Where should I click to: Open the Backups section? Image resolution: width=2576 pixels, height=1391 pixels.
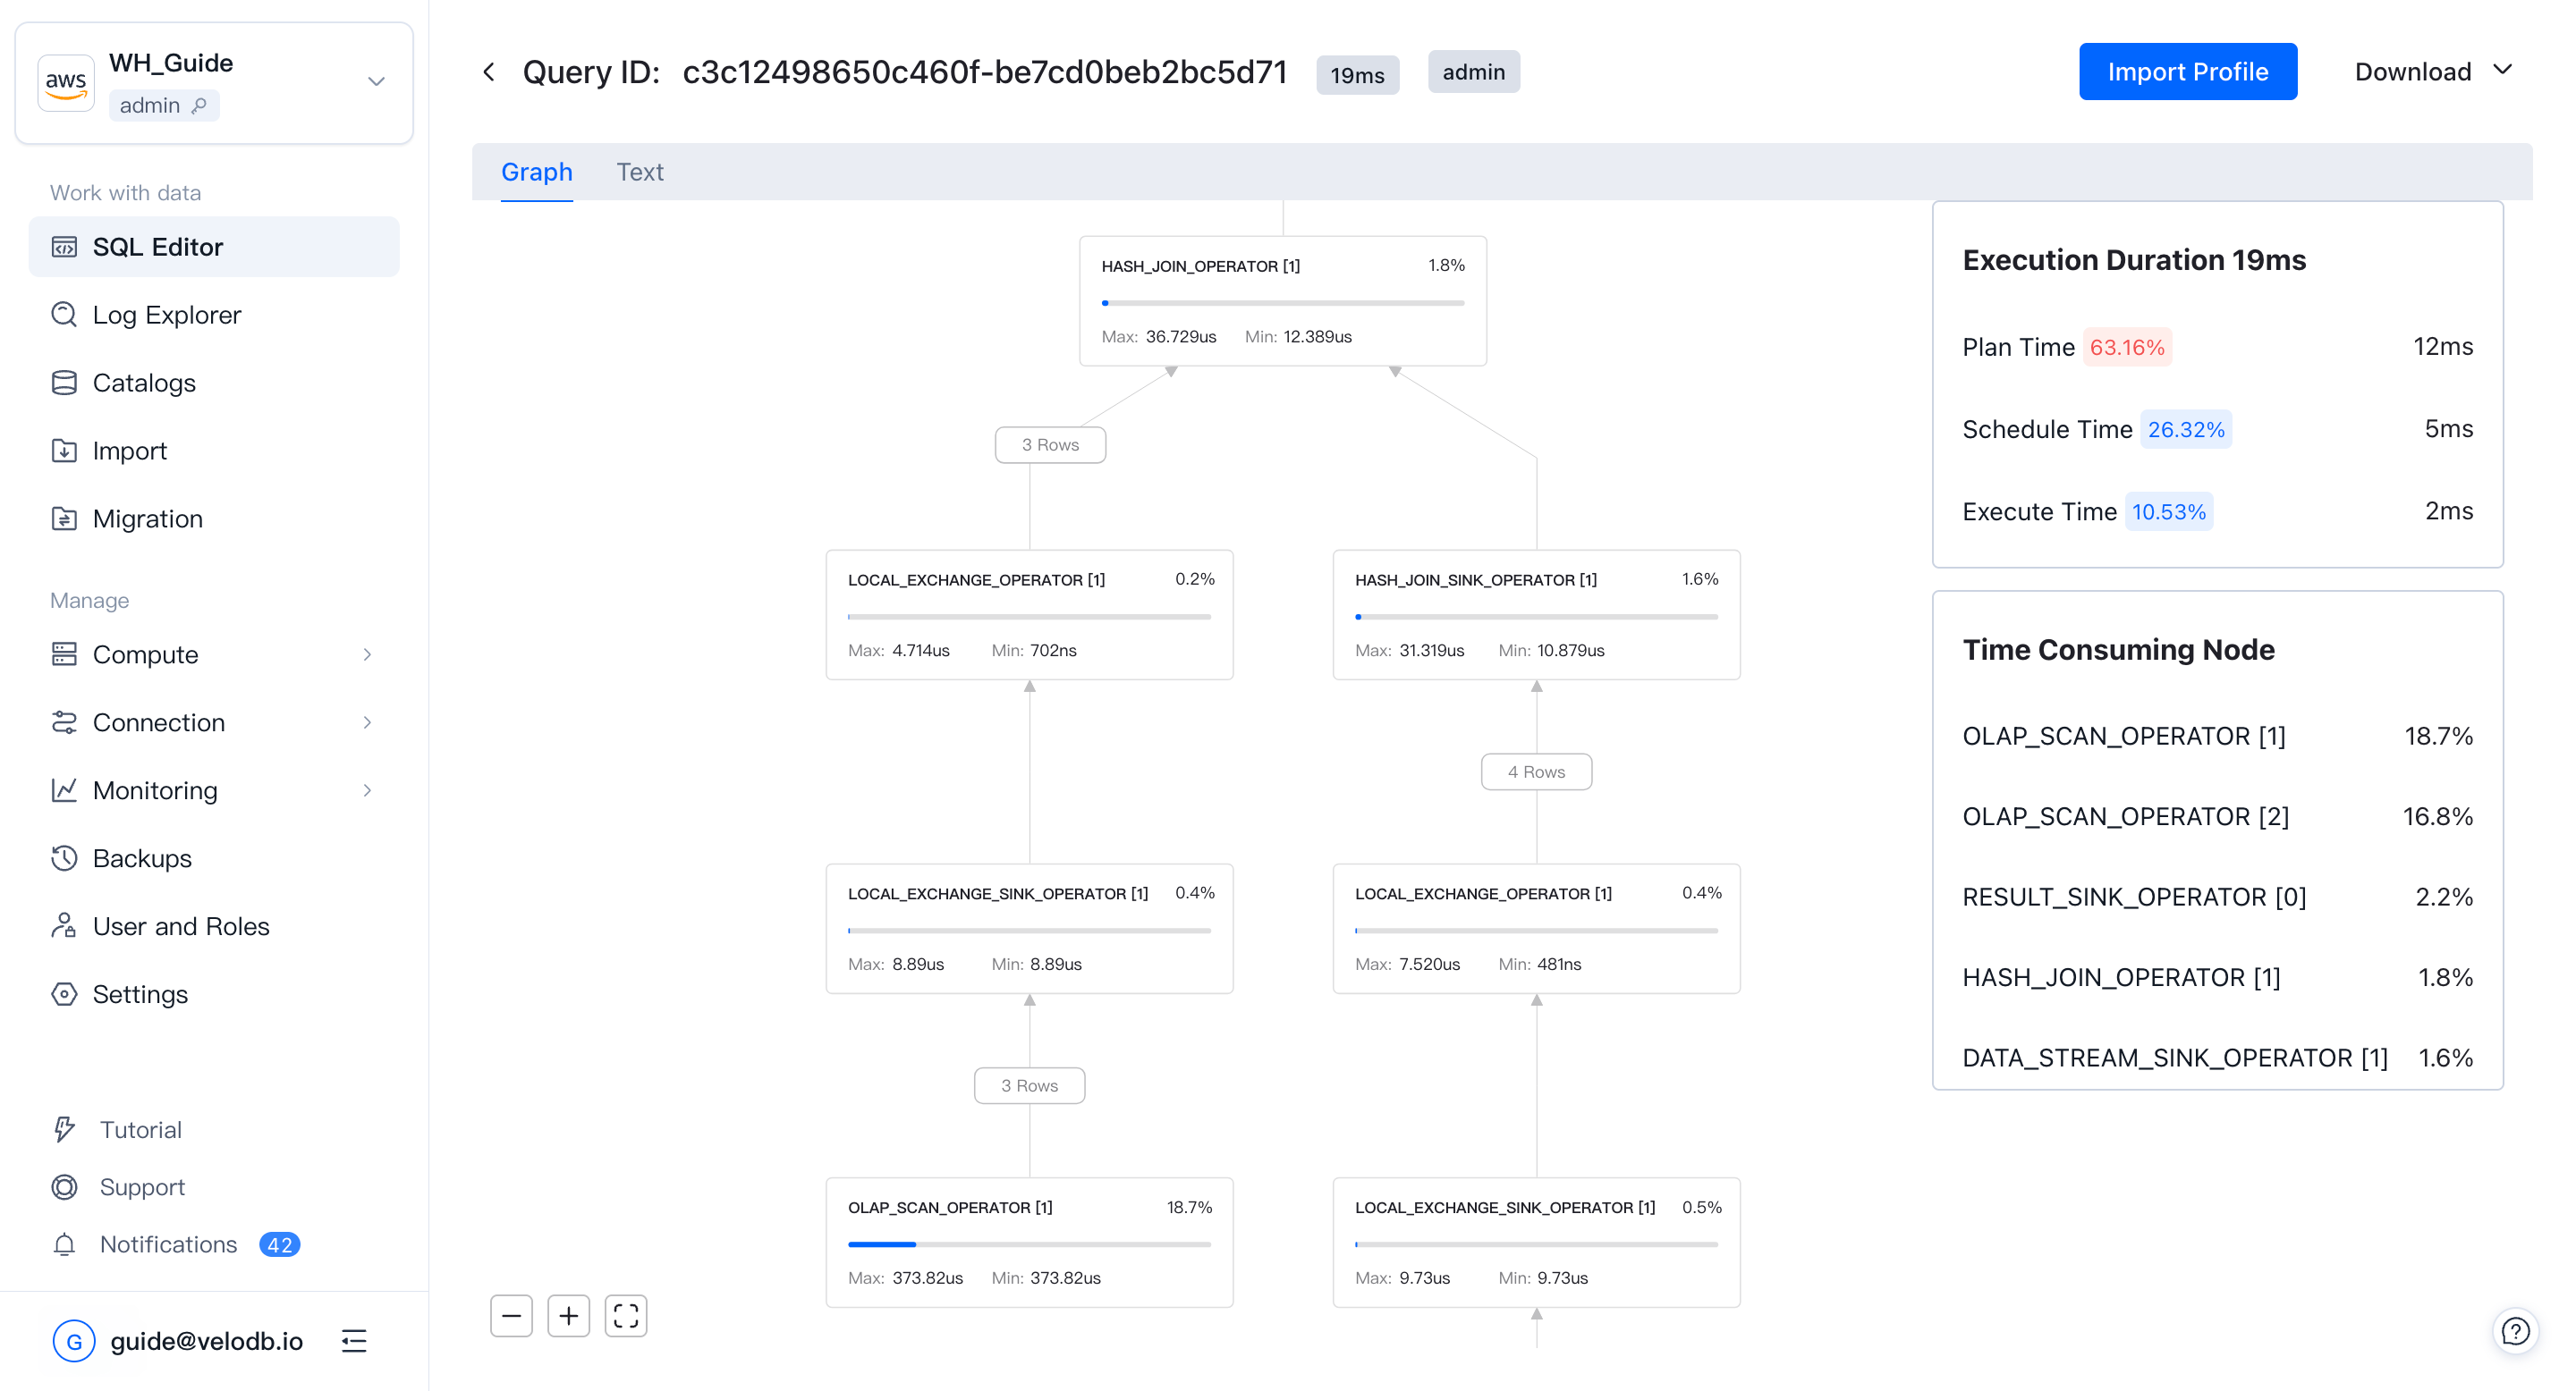142,858
